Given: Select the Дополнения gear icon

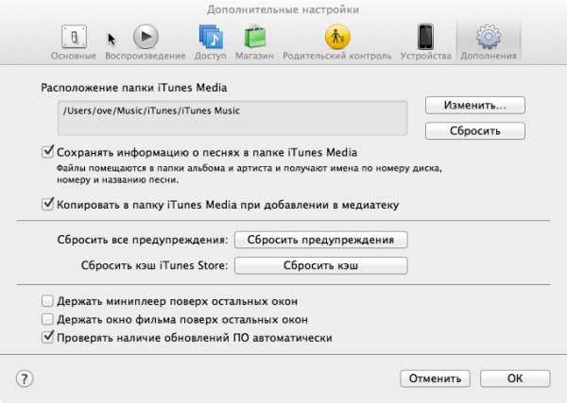Looking at the screenshot, I should pos(489,37).
